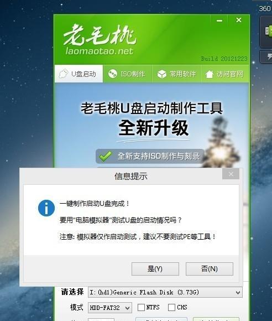Select the 访问官网 tab

coord(224,74)
